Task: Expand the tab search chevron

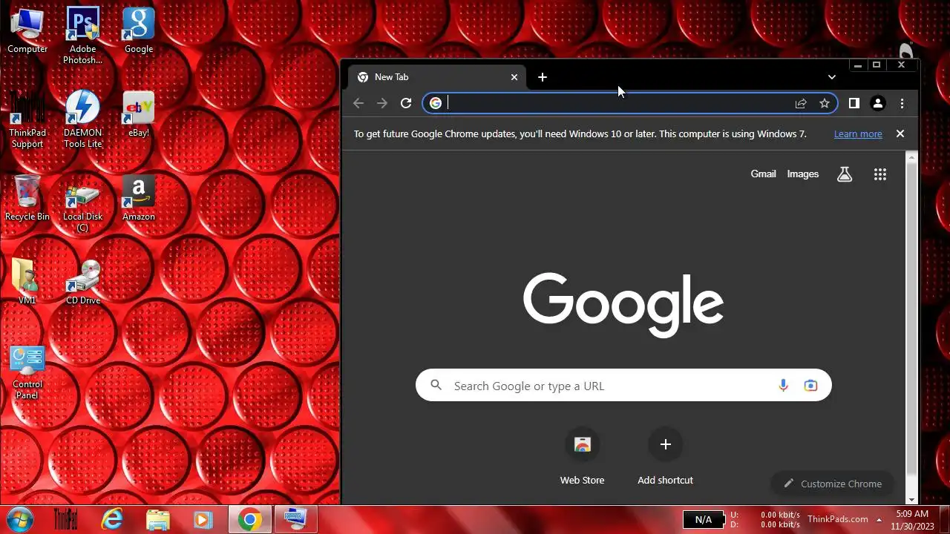Action: coord(832,77)
